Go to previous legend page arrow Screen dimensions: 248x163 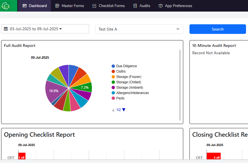click(x=113, y=110)
